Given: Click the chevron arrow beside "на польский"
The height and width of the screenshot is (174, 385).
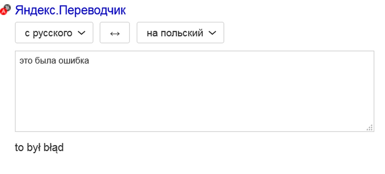Looking at the screenshot, I should coord(212,33).
